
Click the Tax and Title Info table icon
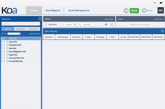[7, 58]
